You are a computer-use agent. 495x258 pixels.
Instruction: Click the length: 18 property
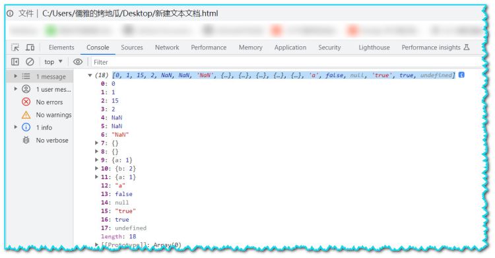[118, 236]
